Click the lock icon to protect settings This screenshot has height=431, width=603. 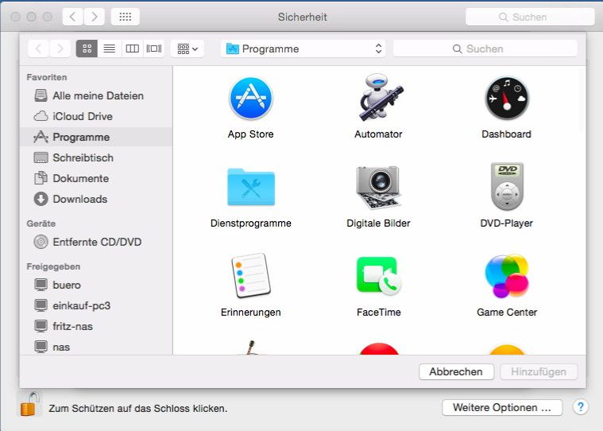(x=29, y=404)
